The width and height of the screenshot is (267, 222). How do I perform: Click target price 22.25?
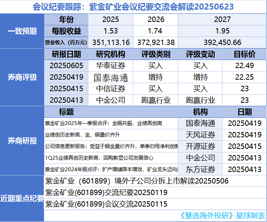coord(244,77)
